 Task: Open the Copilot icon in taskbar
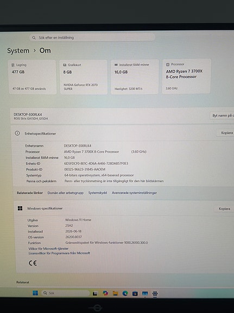pyautogui.click(x=105, y=293)
